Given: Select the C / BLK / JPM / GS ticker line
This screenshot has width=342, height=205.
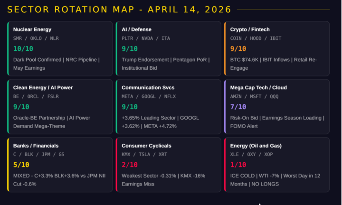Looking at the screenshot, I should point(38,154).
